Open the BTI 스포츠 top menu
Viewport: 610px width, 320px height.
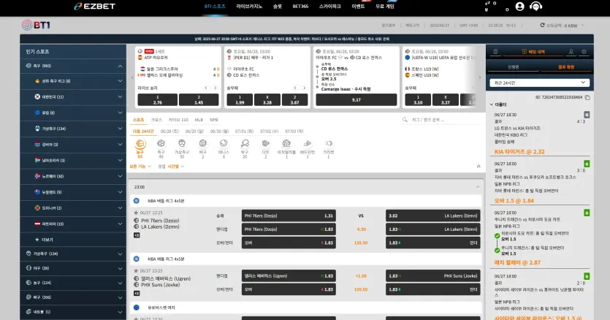tap(215, 7)
